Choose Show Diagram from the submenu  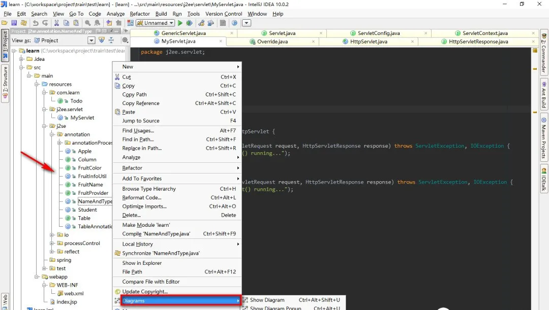coord(267,300)
